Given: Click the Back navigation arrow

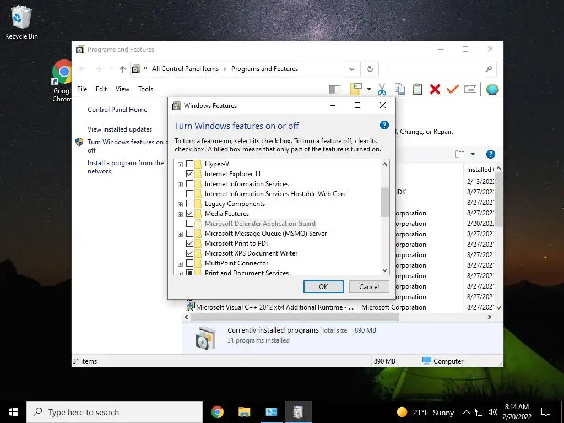Looking at the screenshot, I should click(82, 69).
